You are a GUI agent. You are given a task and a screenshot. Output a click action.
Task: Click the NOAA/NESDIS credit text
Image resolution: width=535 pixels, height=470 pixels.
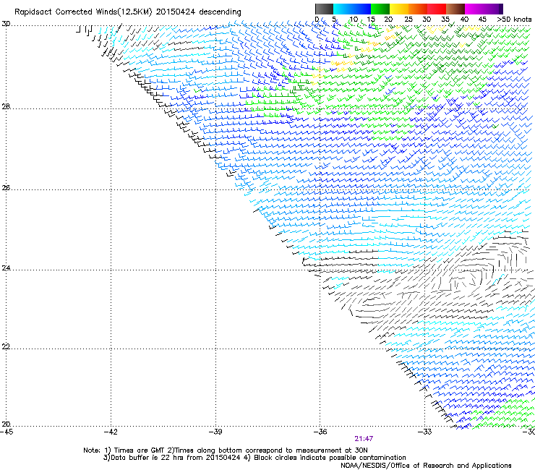[426, 466]
